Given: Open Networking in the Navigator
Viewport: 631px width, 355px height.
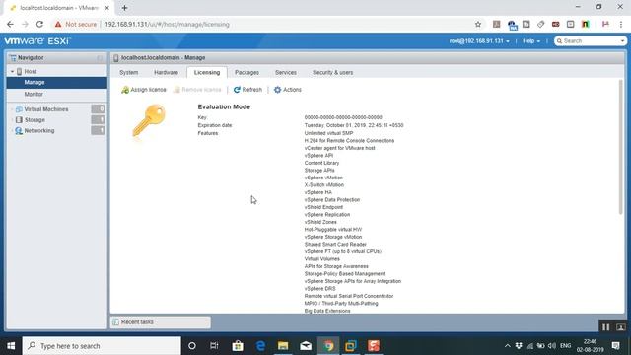Looking at the screenshot, I should (x=39, y=130).
